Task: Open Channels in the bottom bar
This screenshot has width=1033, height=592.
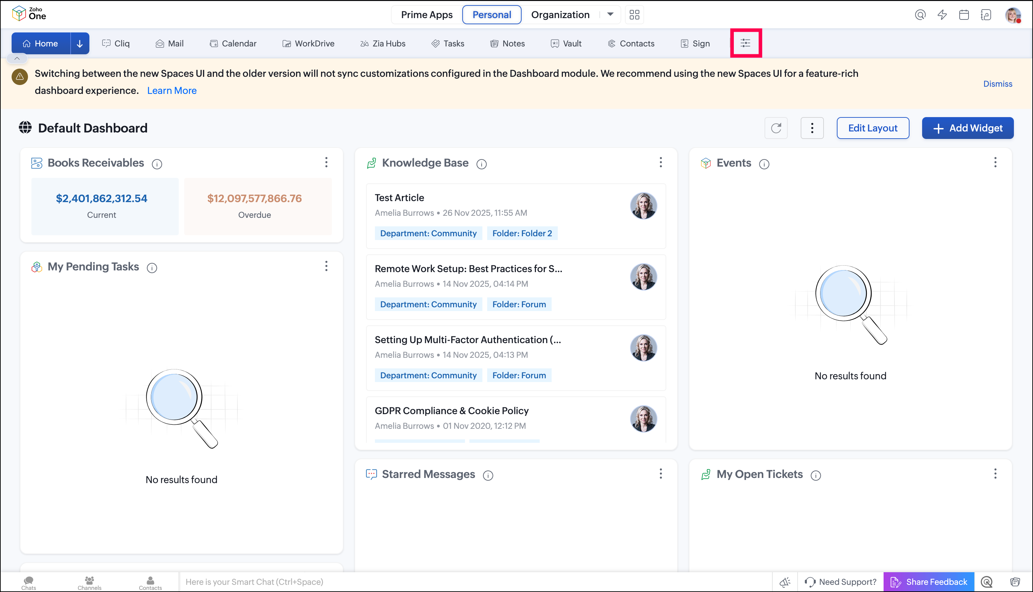Action: (89, 583)
